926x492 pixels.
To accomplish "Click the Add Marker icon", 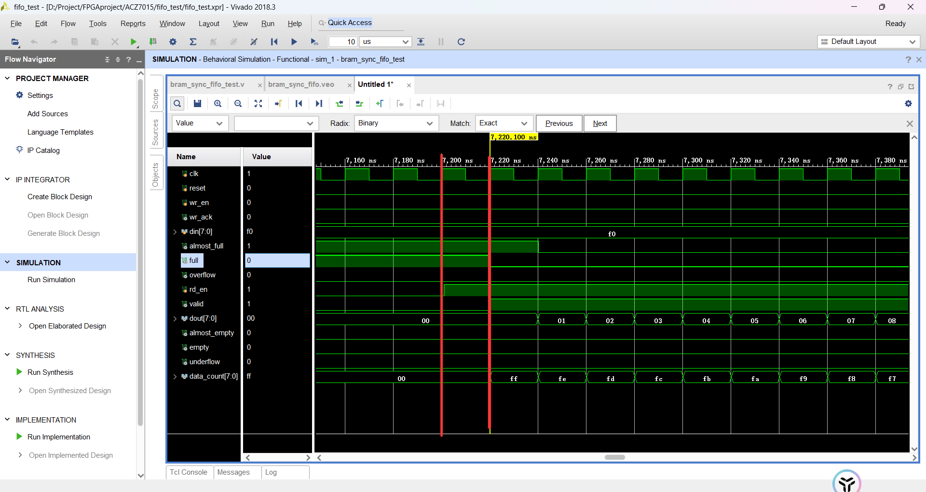I will pos(380,103).
